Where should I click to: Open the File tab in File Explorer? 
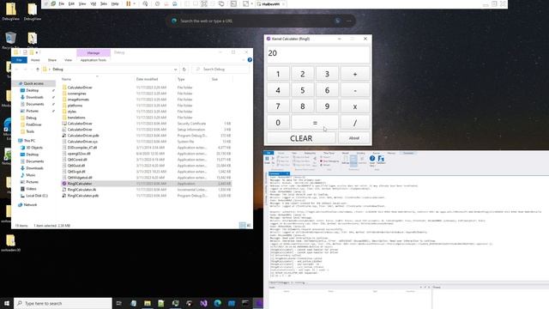(x=19, y=60)
